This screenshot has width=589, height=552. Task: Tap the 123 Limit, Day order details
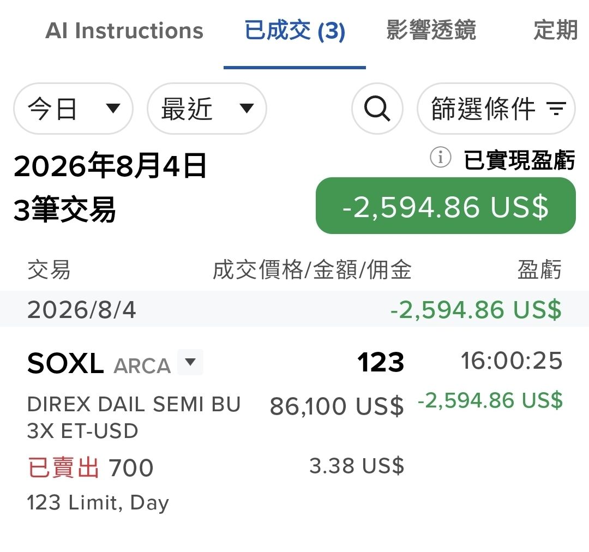(x=98, y=503)
